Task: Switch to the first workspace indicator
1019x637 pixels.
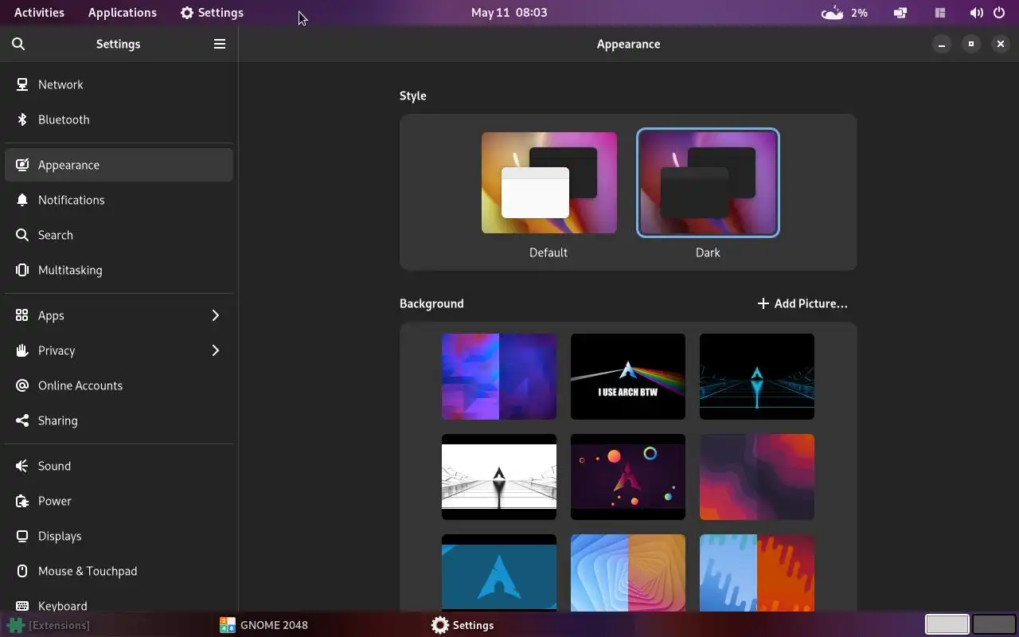Action: [x=947, y=624]
